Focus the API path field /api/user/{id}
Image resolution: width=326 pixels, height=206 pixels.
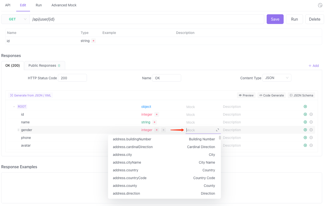[147, 19]
